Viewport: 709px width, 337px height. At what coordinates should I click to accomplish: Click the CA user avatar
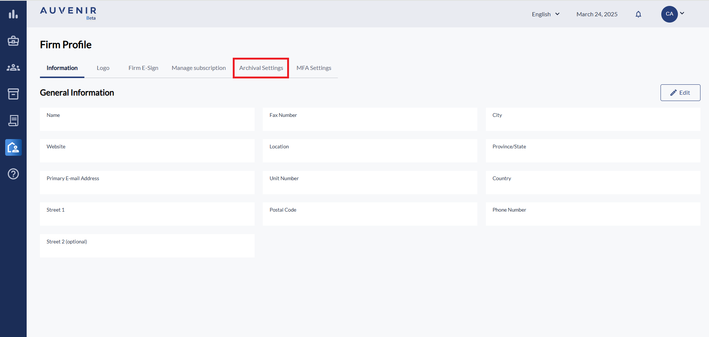click(669, 14)
